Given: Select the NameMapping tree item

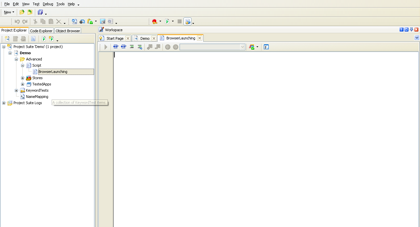Looking at the screenshot, I should (x=37, y=97).
